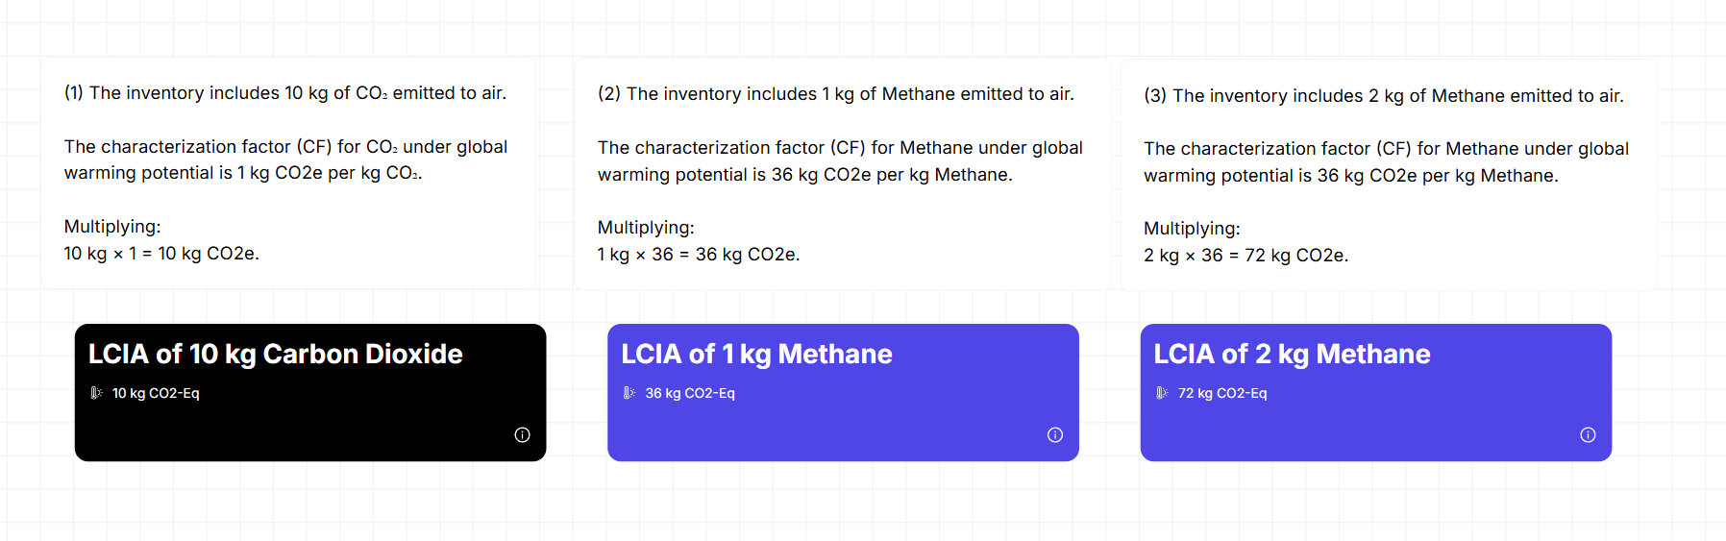Open info icon on 1 kg Methane card
1726x541 pixels.
[x=1054, y=435]
